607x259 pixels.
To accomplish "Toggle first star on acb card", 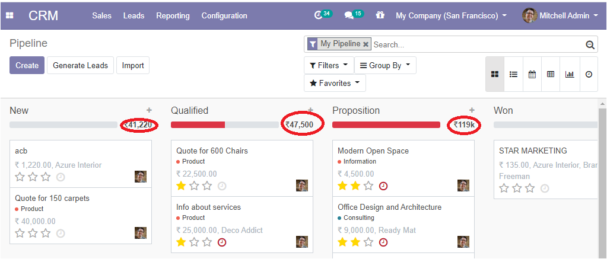I will pyautogui.click(x=20, y=177).
